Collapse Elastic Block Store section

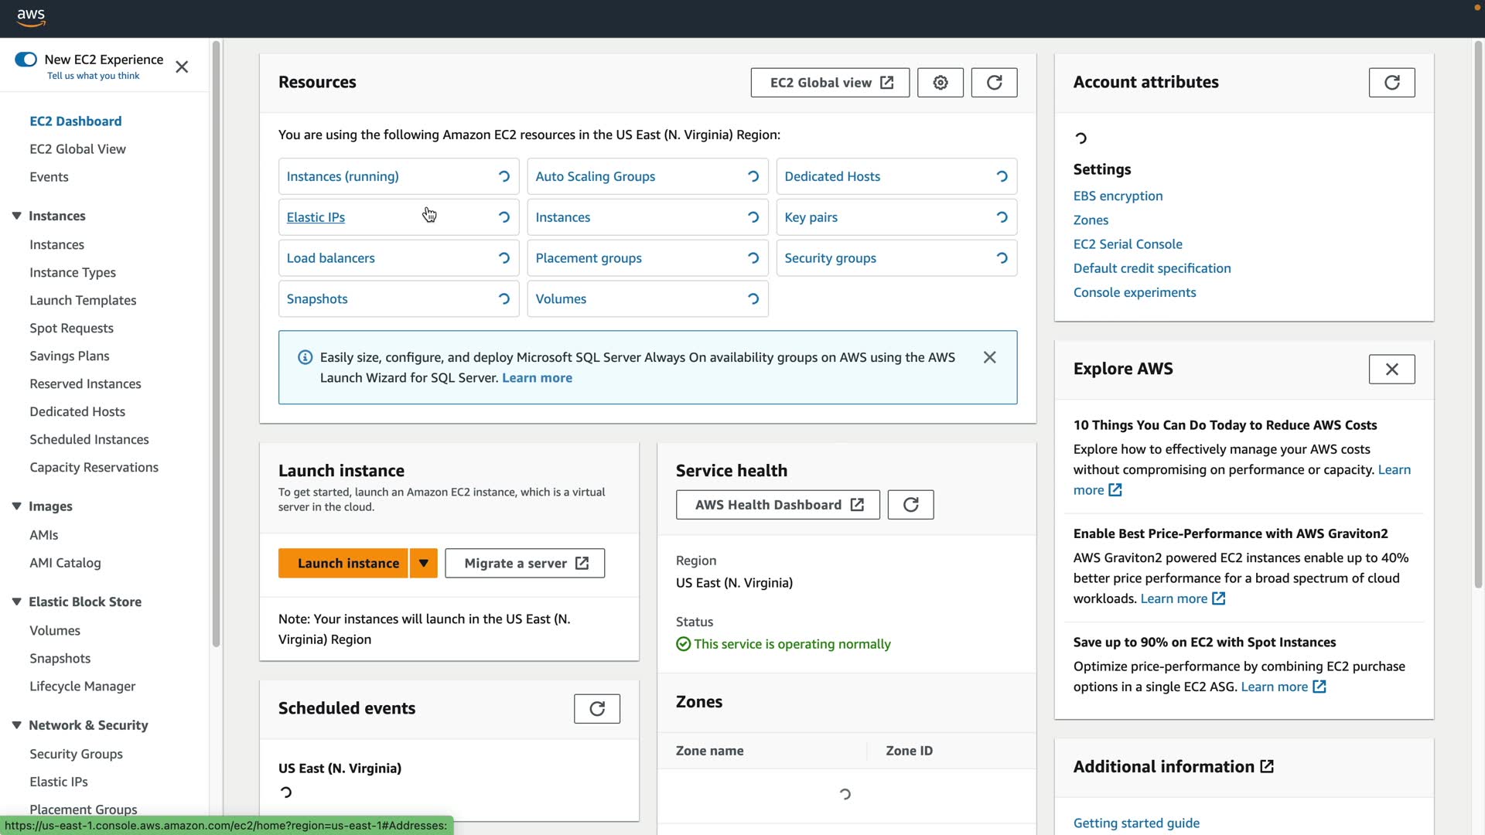click(x=16, y=602)
